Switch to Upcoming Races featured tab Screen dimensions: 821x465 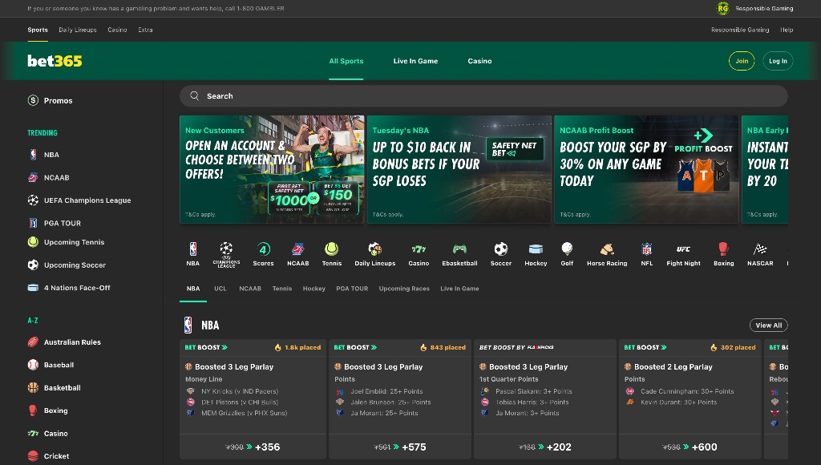(404, 289)
